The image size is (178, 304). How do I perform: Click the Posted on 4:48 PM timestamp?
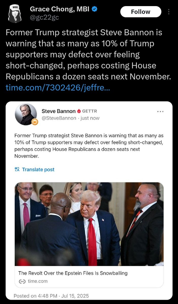click(51, 296)
